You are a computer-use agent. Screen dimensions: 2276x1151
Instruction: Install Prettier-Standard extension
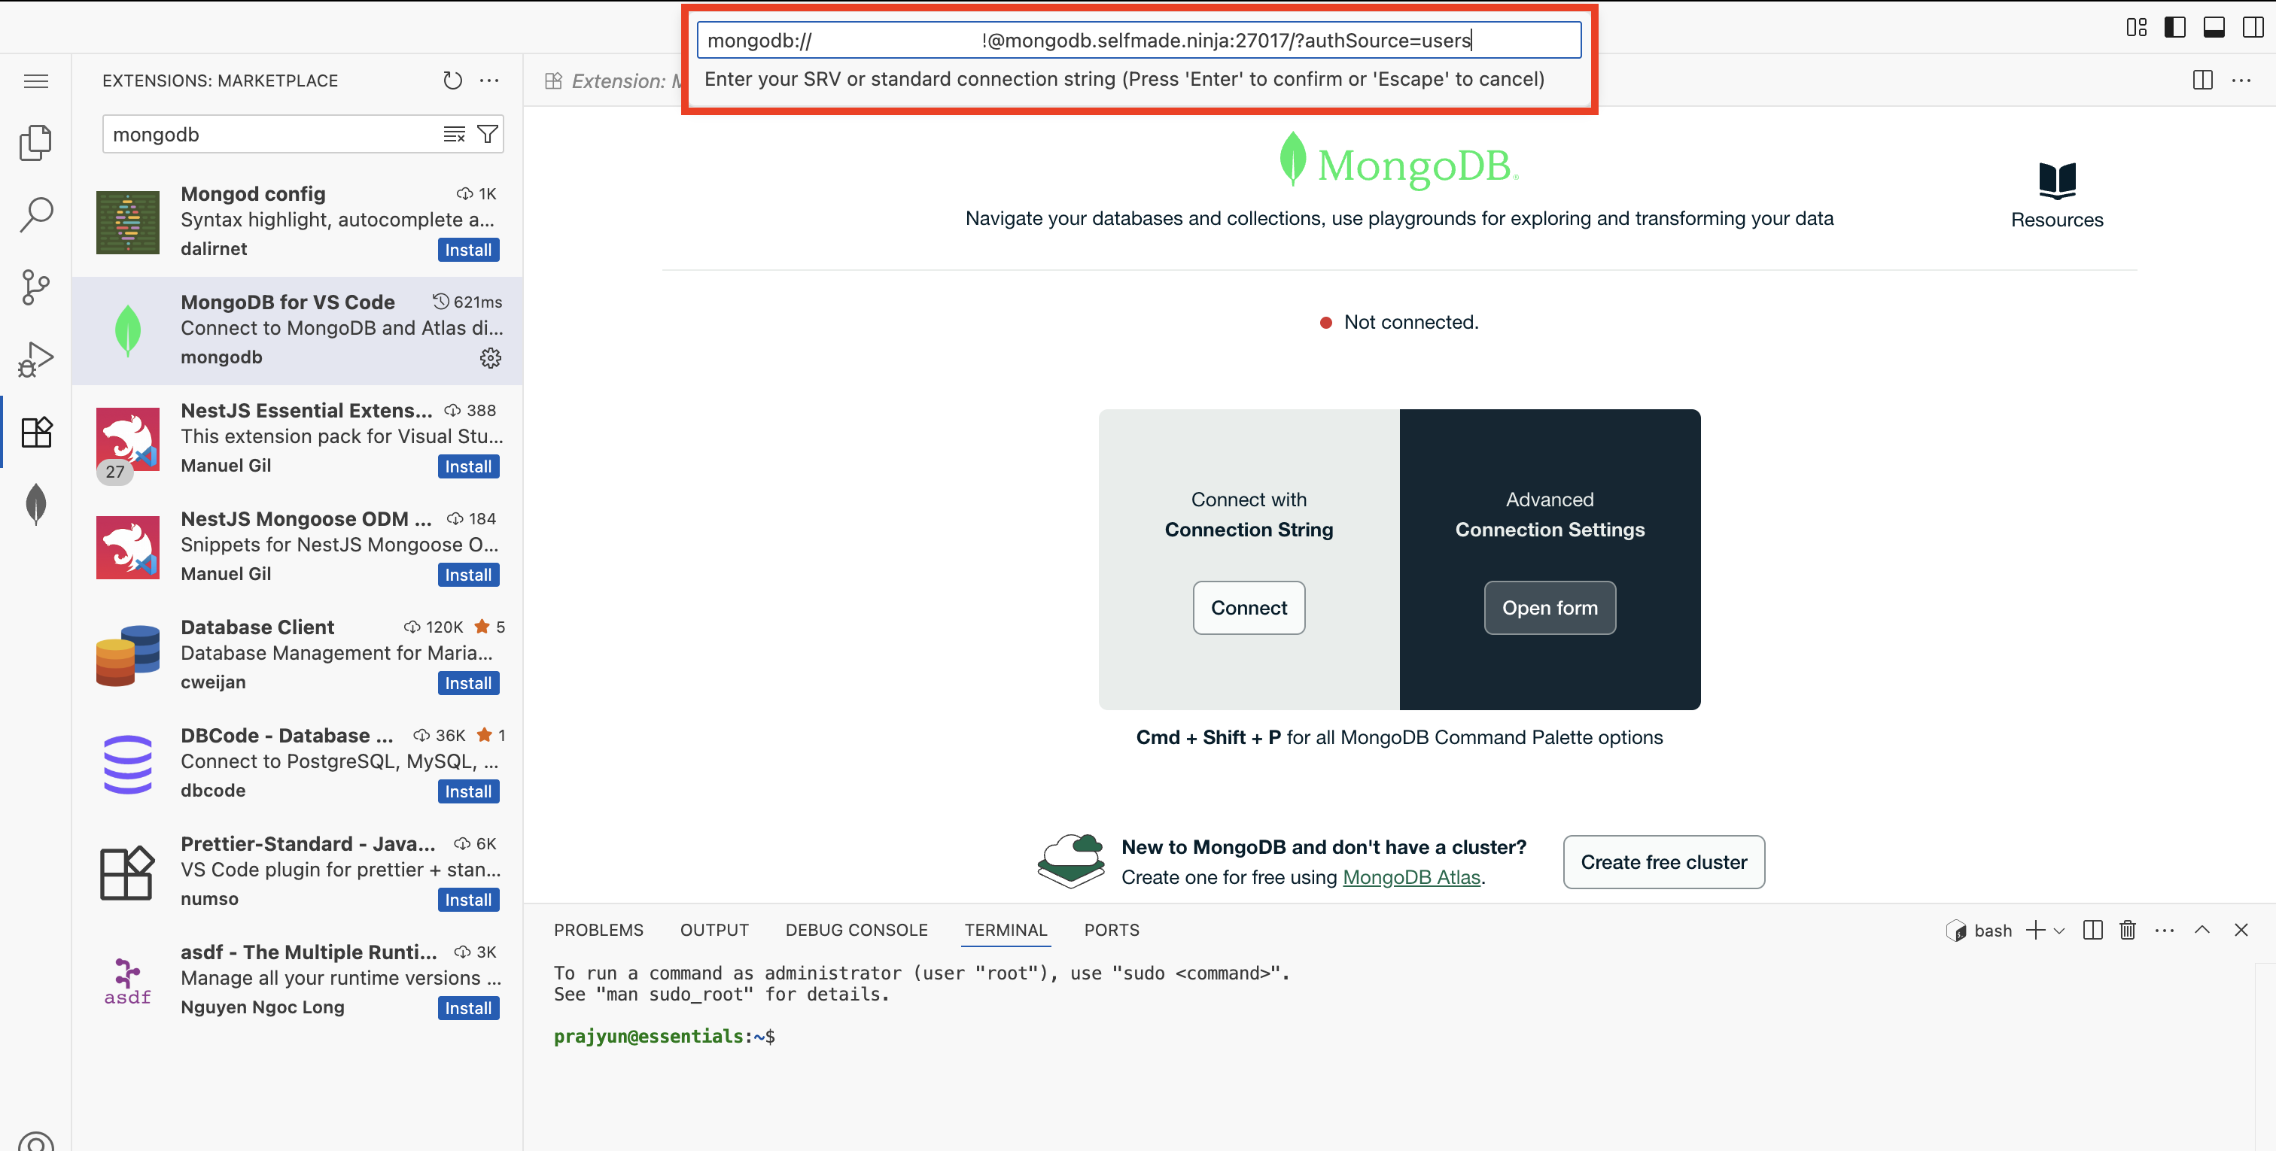coord(468,900)
